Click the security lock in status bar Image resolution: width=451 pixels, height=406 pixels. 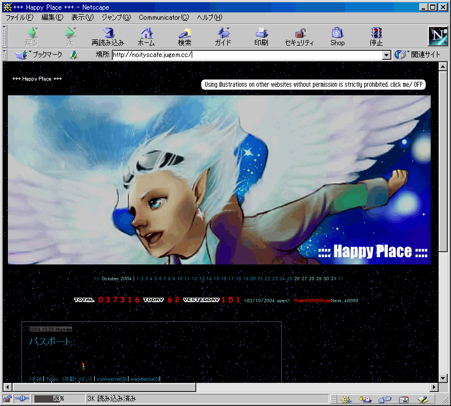point(7,399)
